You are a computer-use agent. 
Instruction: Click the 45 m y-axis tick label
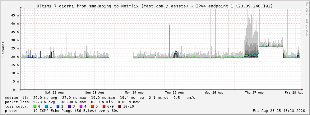(x=16, y=15)
